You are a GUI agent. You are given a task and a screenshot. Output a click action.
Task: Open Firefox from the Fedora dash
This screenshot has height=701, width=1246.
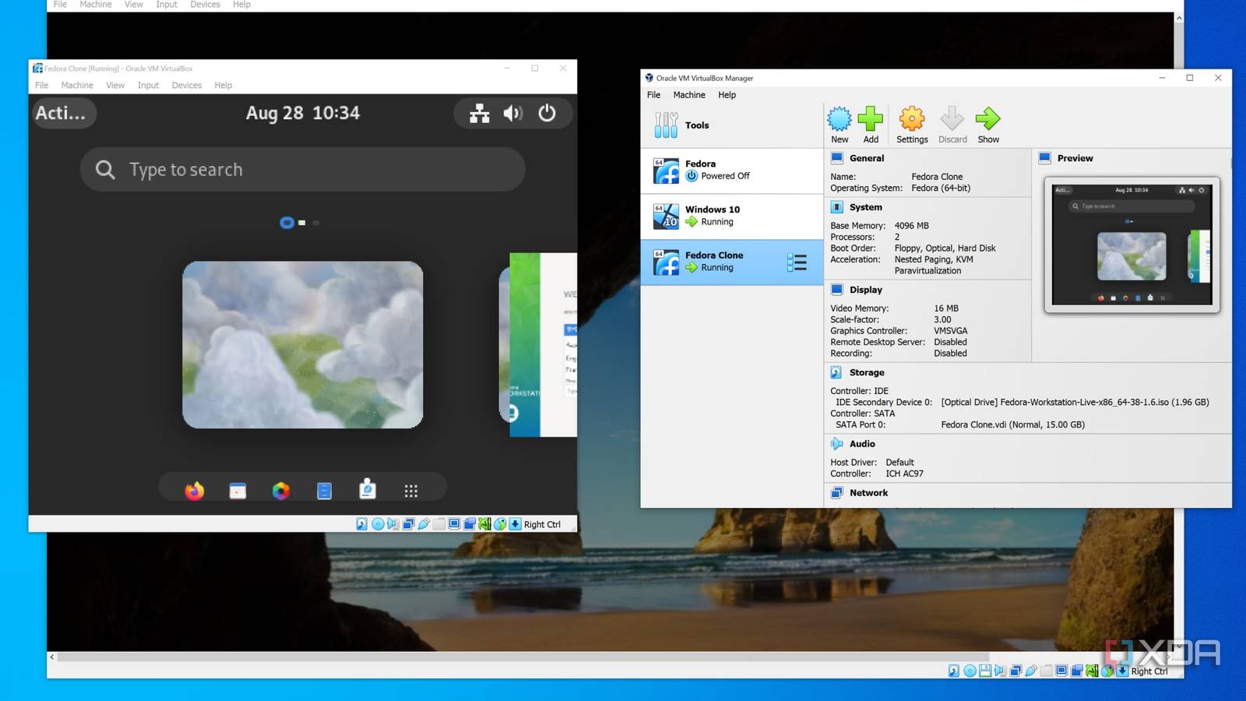(x=194, y=491)
